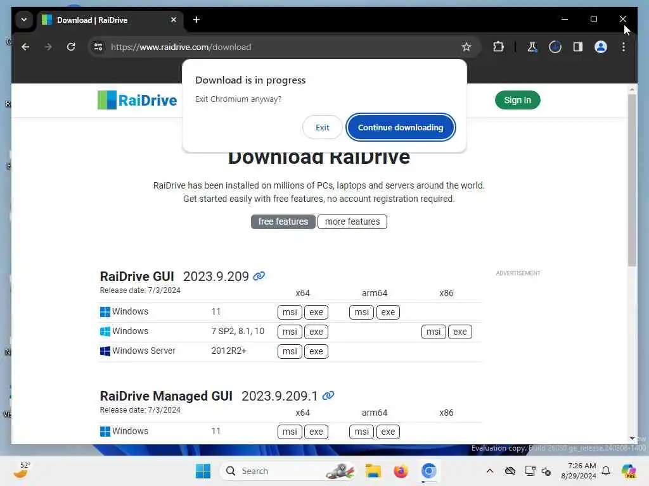
Task: Close the Download | RaiDrive tab
Action: [174, 20]
